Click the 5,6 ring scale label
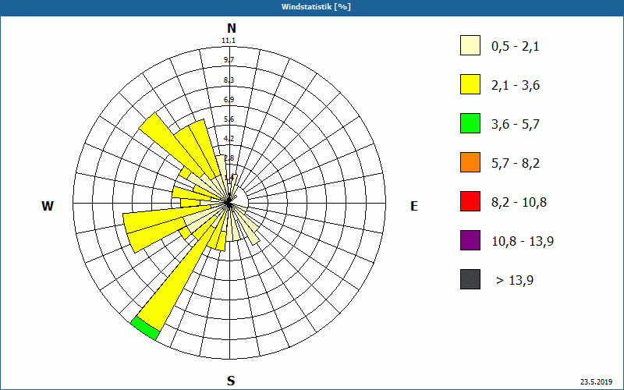 (229, 119)
